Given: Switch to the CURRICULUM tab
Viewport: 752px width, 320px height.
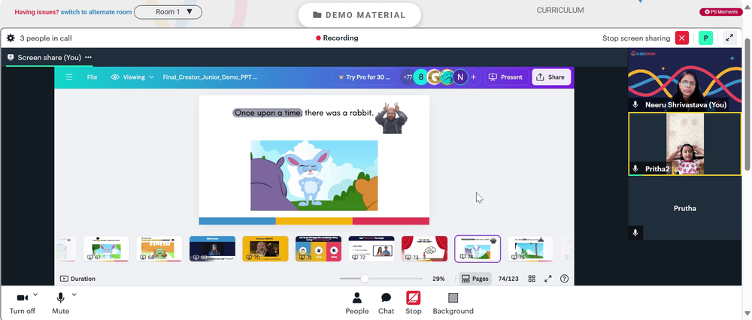Looking at the screenshot, I should click(x=560, y=10).
